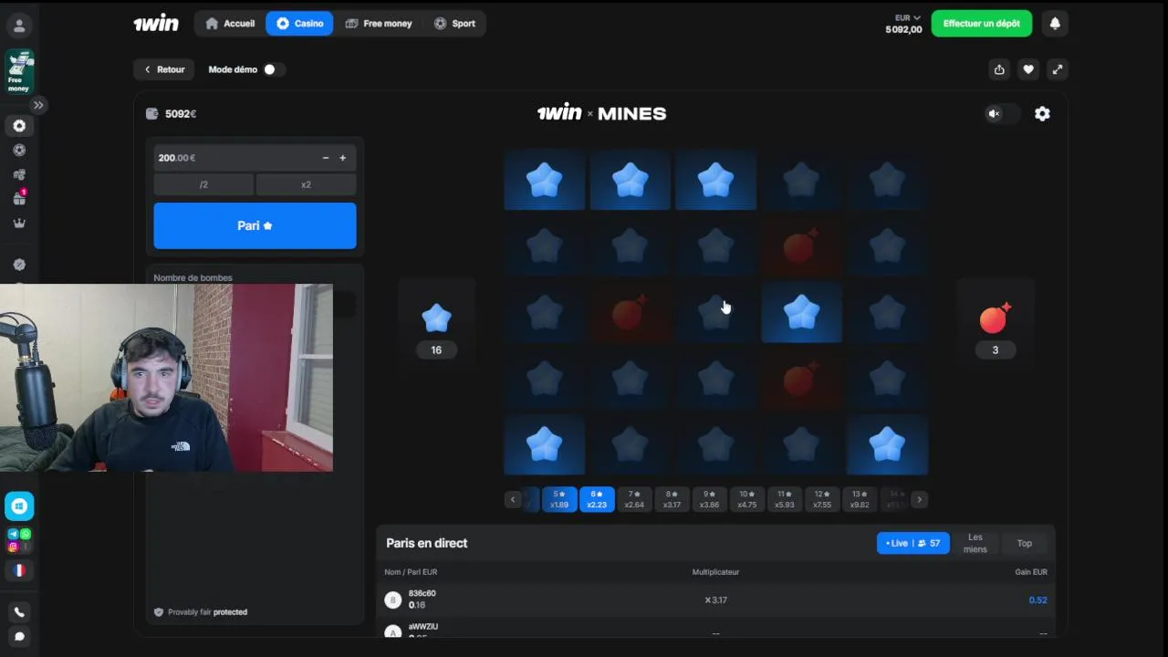
Task: Open the Casino tab
Action: pyautogui.click(x=299, y=24)
